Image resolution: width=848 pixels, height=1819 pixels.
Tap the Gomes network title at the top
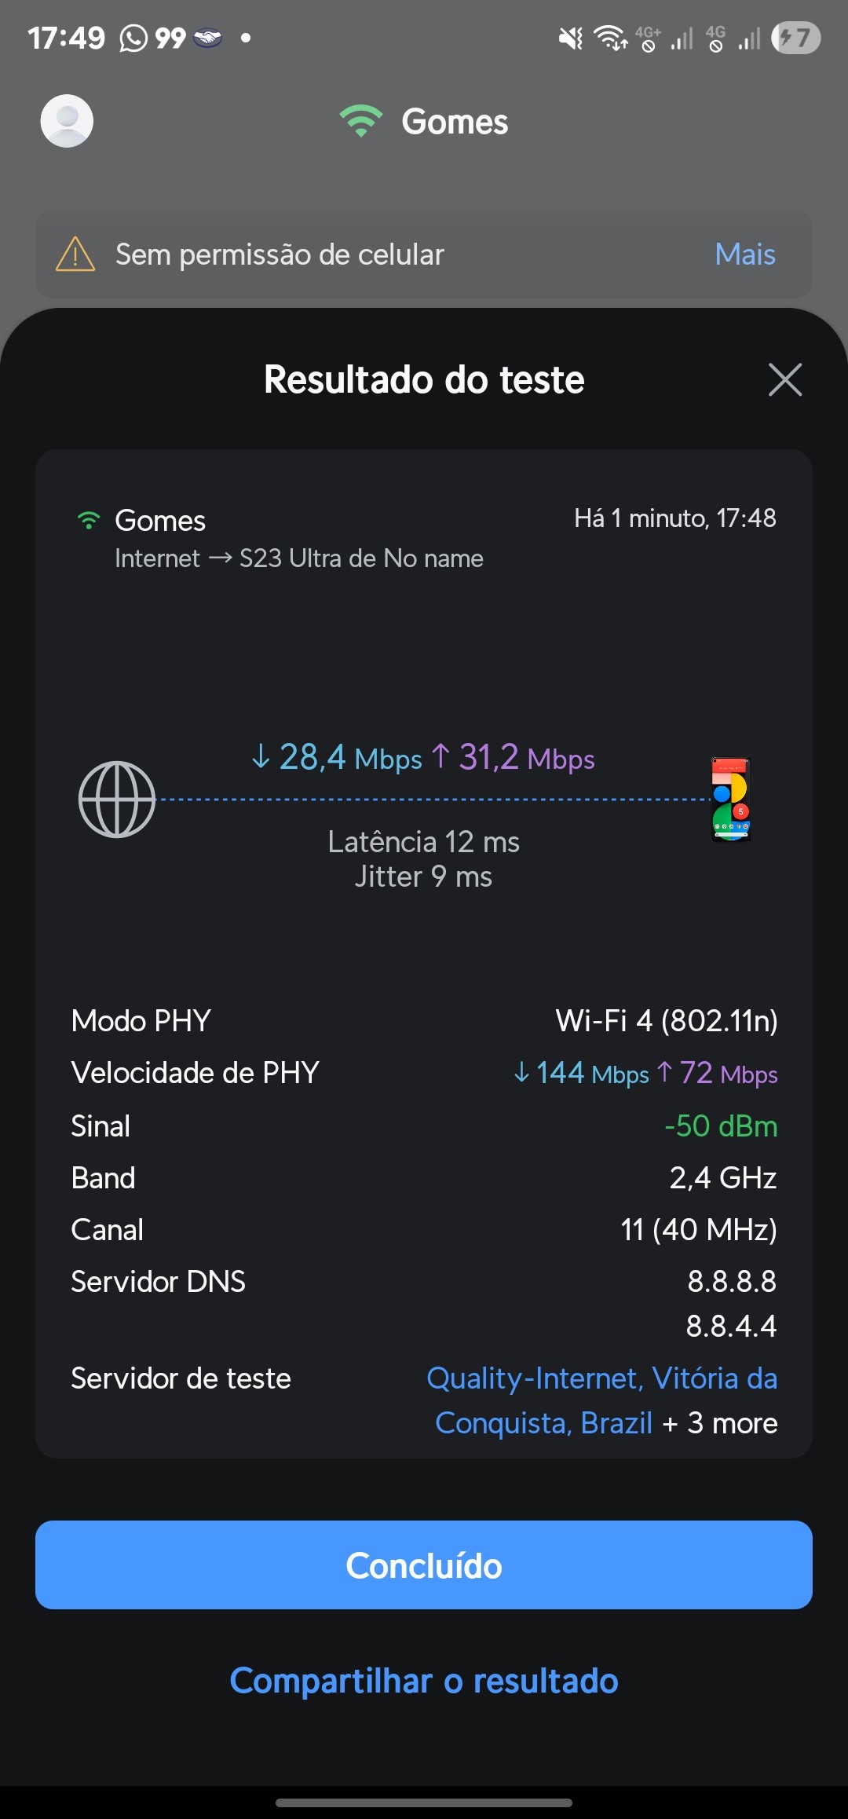click(x=455, y=122)
